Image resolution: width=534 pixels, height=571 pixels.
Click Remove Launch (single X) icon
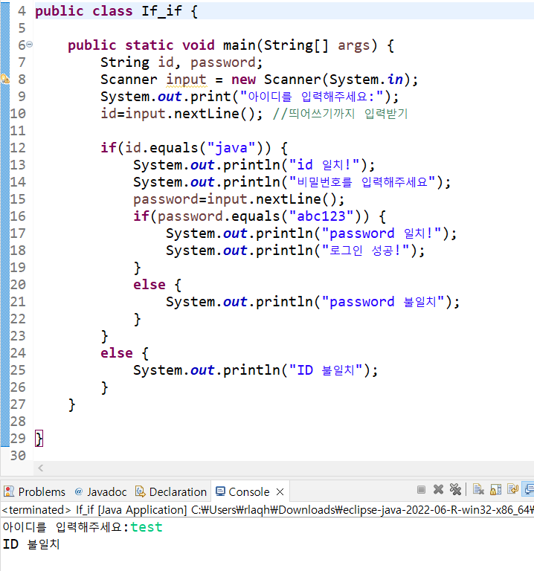[438, 490]
